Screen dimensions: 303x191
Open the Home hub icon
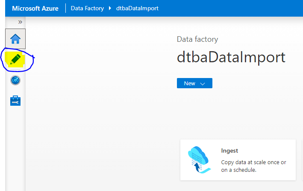click(x=15, y=39)
